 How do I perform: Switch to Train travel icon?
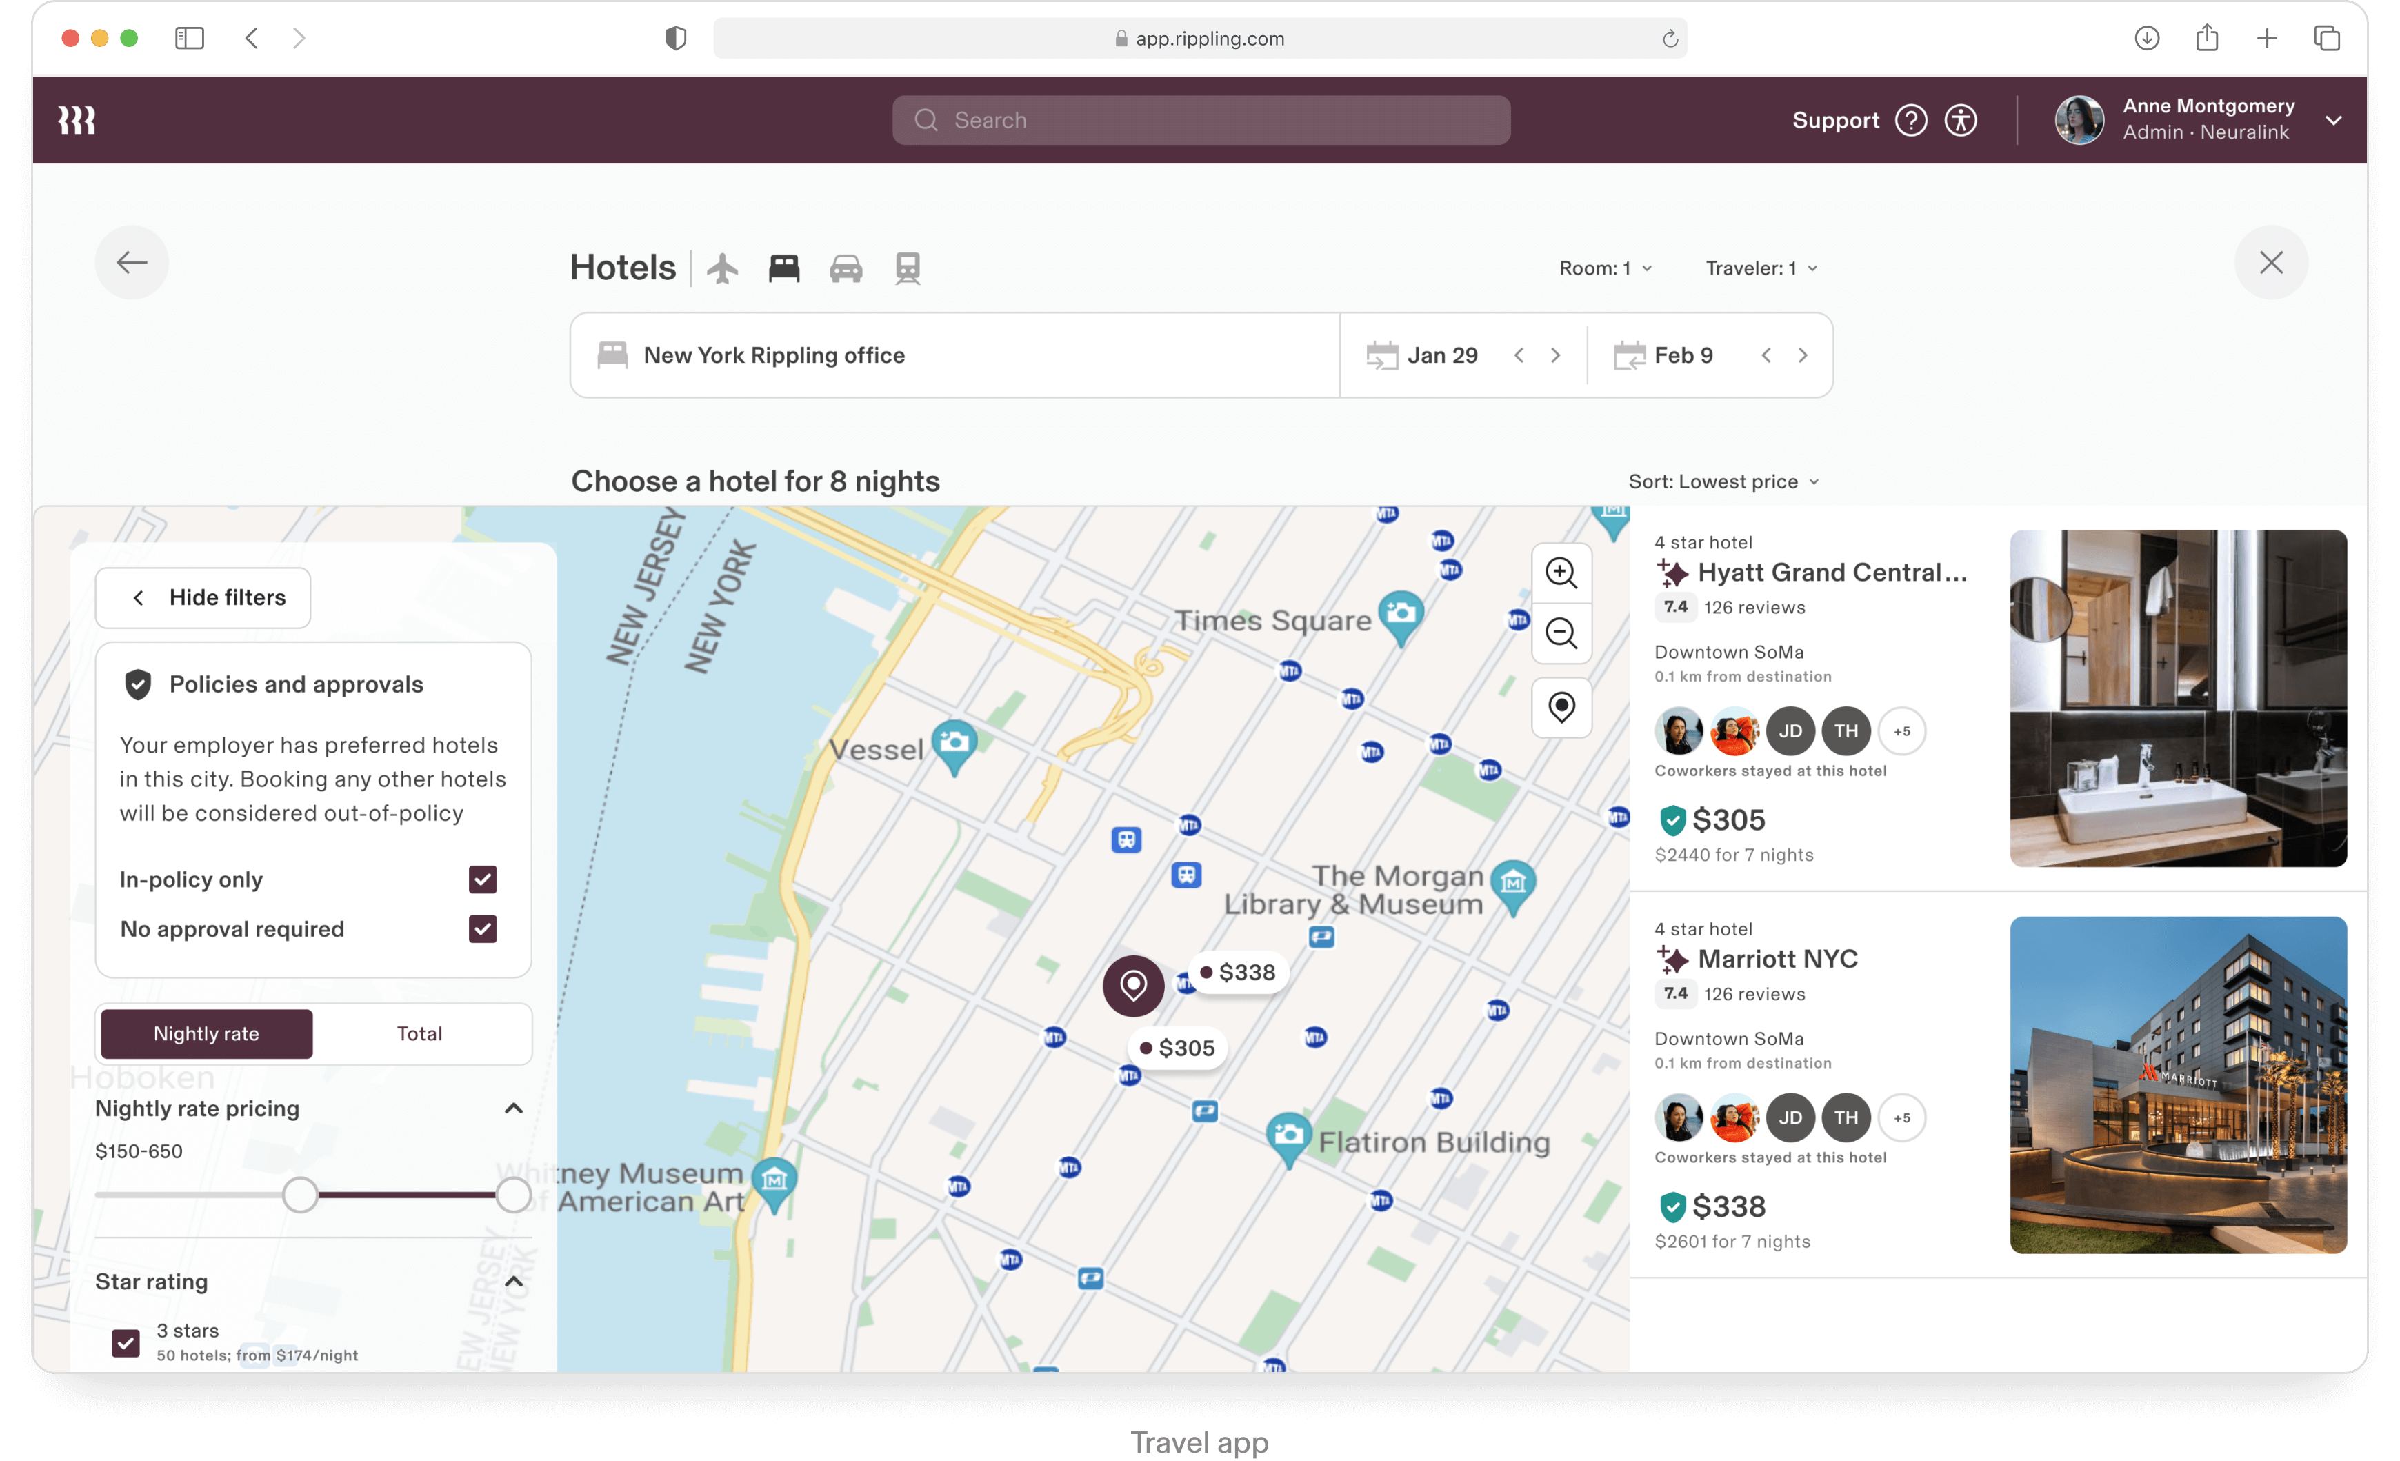point(908,268)
